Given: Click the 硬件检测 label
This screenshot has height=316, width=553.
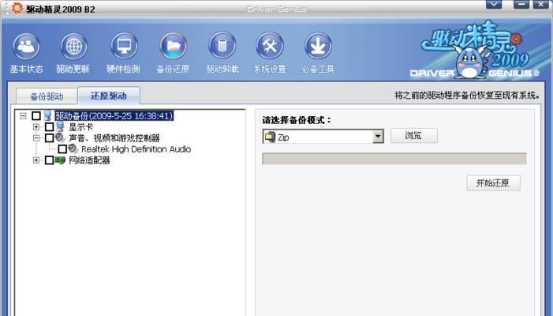Looking at the screenshot, I should coord(123,69).
